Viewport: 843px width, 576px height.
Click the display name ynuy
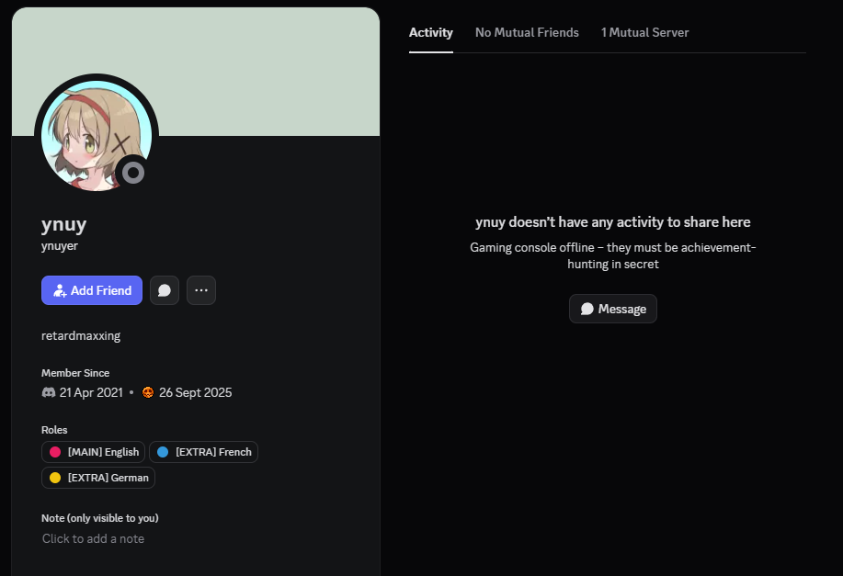[x=64, y=224]
